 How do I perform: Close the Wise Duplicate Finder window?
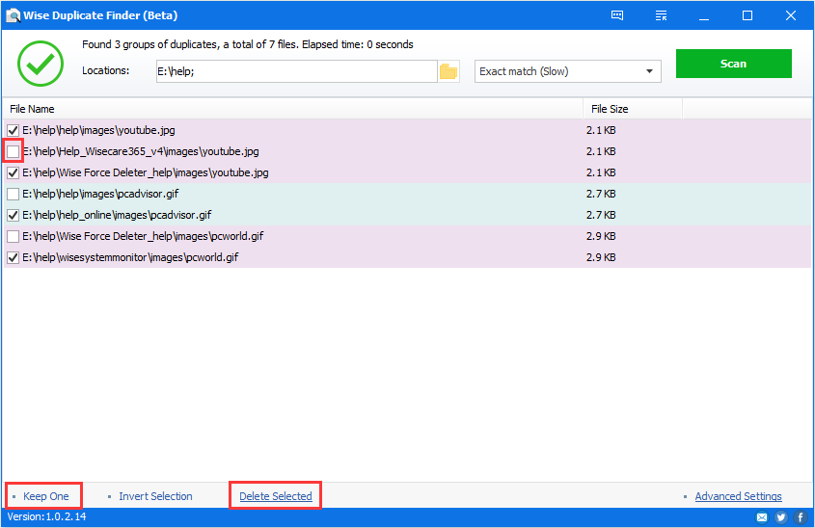(x=791, y=15)
